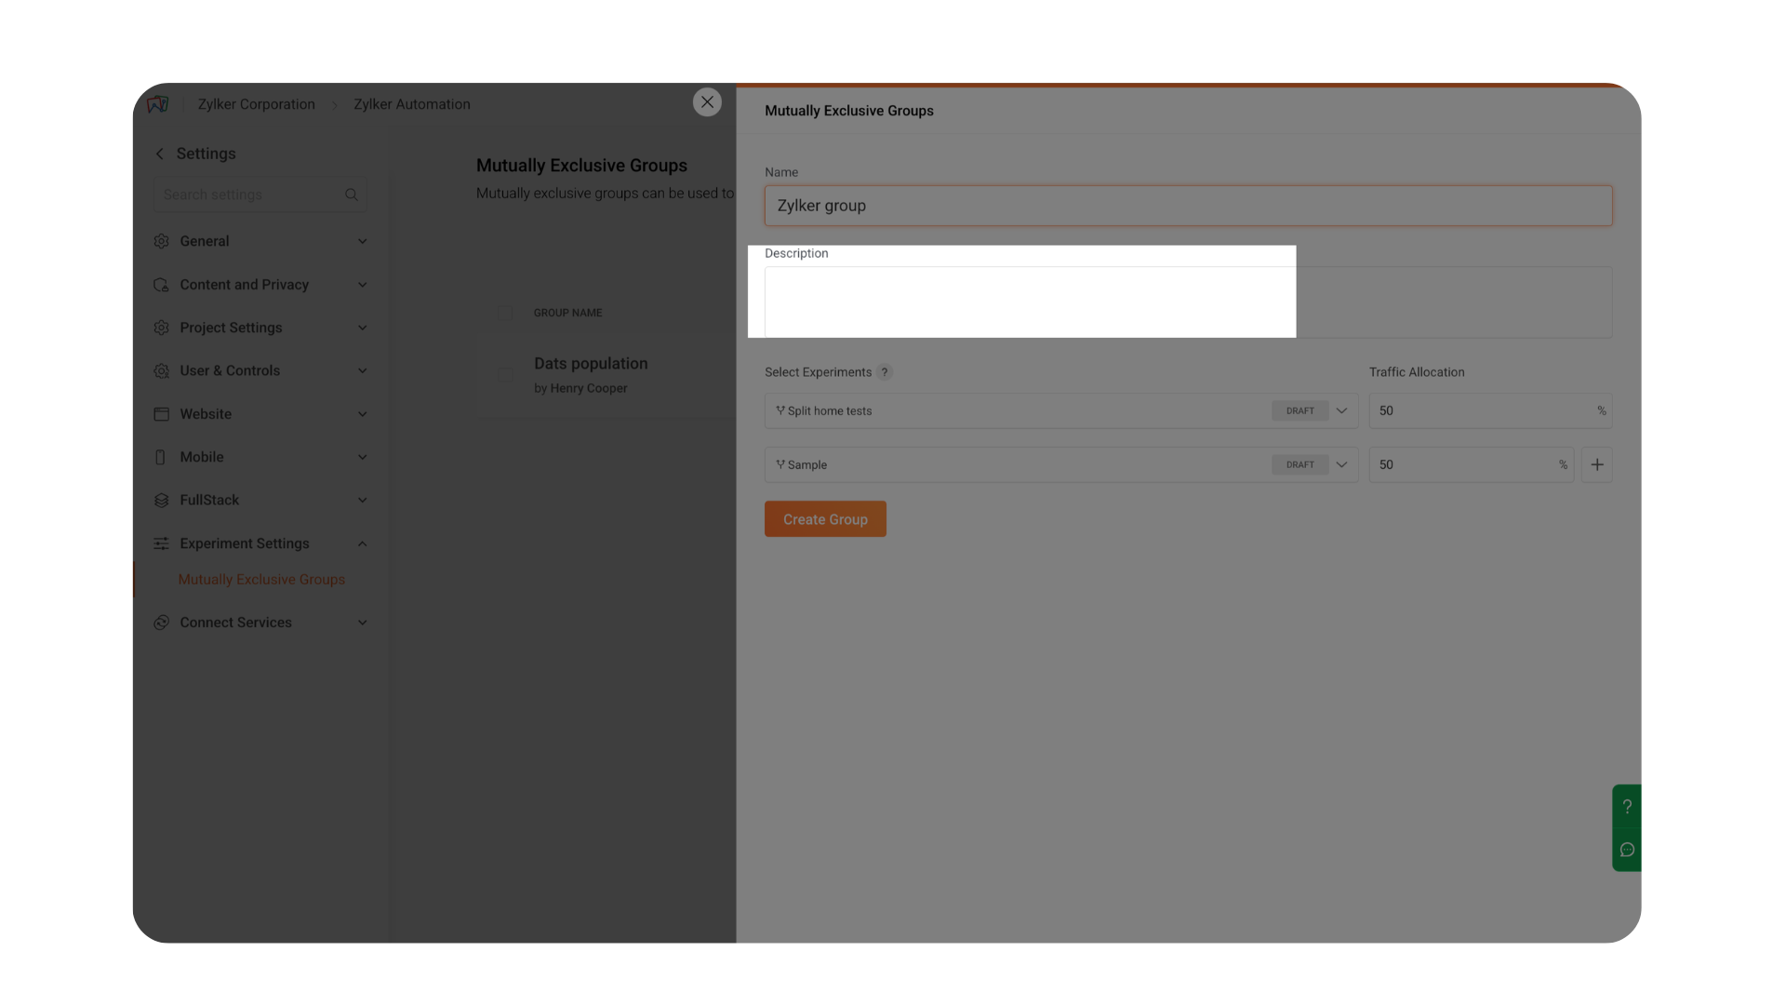
Task: Open the green help question mark widget
Action: pos(1627,807)
